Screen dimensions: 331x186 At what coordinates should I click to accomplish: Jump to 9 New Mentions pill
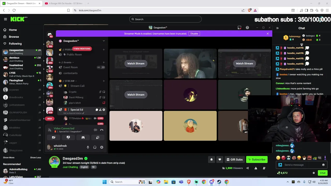pos(82,49)
